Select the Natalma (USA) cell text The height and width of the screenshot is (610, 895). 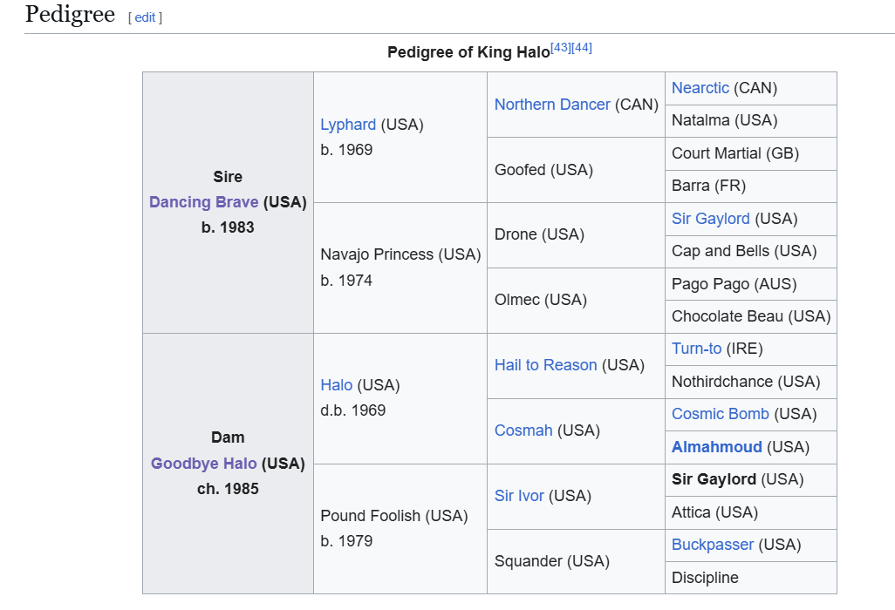tap(725, 120)
